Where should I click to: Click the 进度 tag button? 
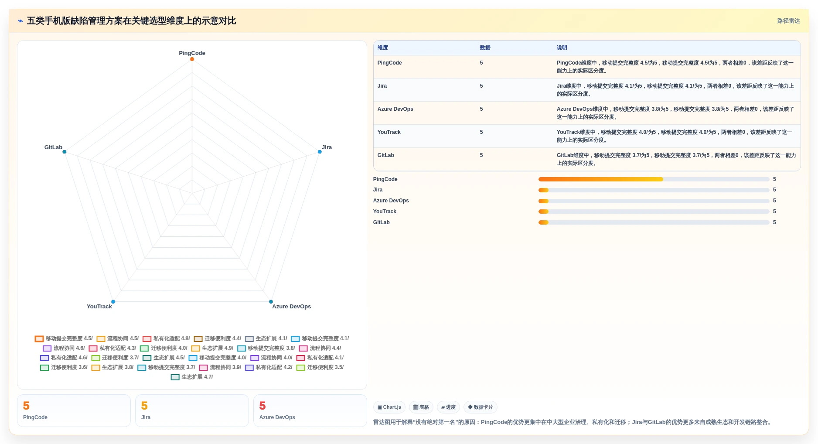(448, 407)
